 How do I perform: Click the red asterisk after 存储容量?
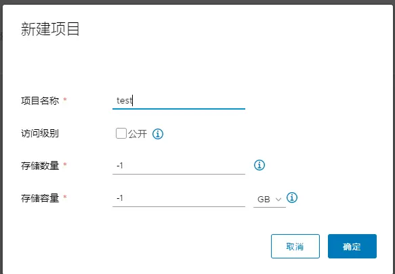pyautogui.click(x=65, y=196)
